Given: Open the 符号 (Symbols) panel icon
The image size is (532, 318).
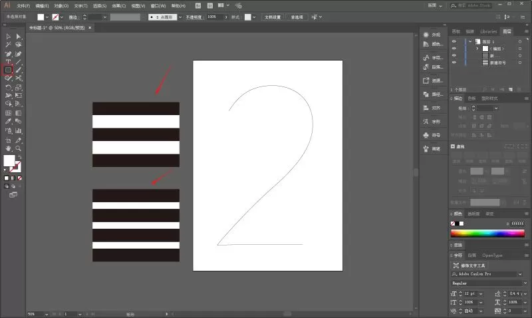Looking at the screenshot, I should [426, 135].
